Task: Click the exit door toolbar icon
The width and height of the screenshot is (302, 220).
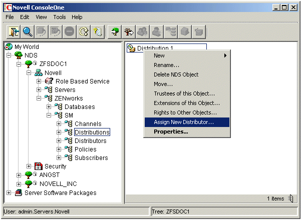Action: pos(14,31)
